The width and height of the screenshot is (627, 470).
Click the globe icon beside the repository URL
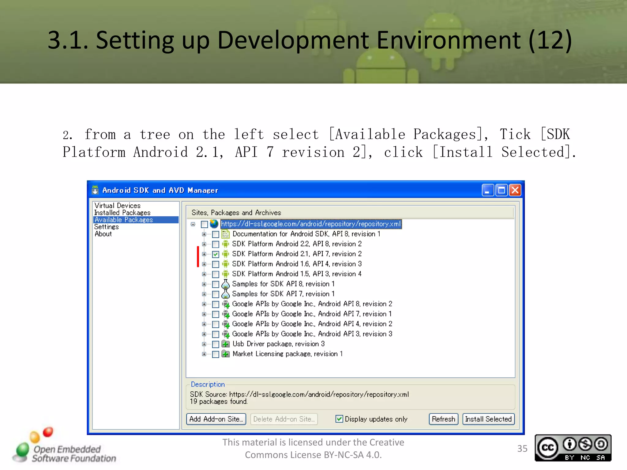coord(214,224)
